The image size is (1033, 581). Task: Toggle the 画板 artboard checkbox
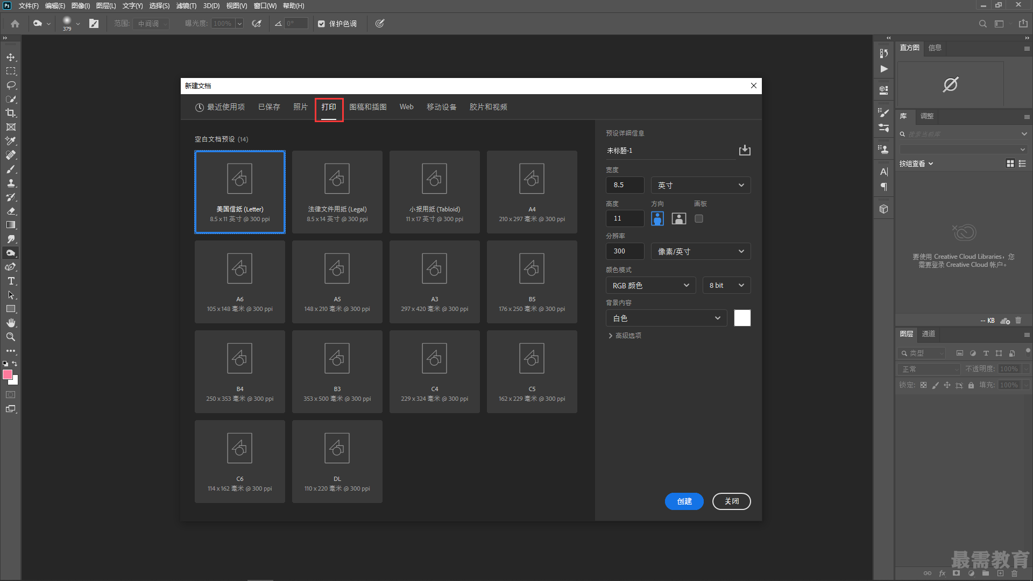pyautogui.click(x=699, y=218)
